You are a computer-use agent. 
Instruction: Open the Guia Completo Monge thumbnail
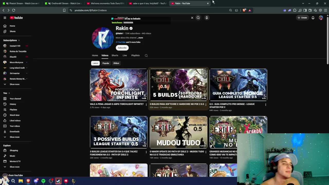(x=238, y=85)
